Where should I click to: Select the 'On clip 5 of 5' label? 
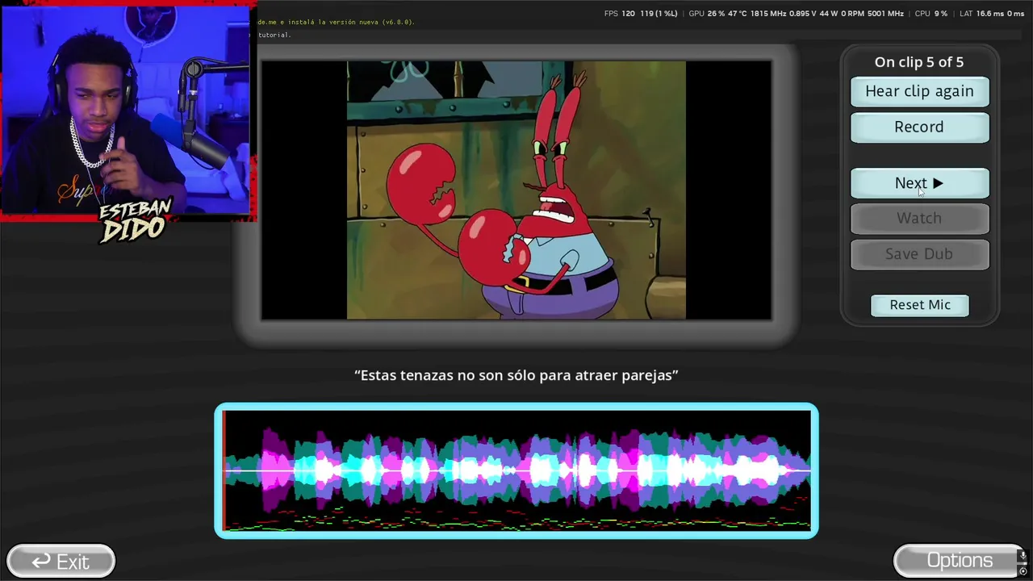pos(919,62)
